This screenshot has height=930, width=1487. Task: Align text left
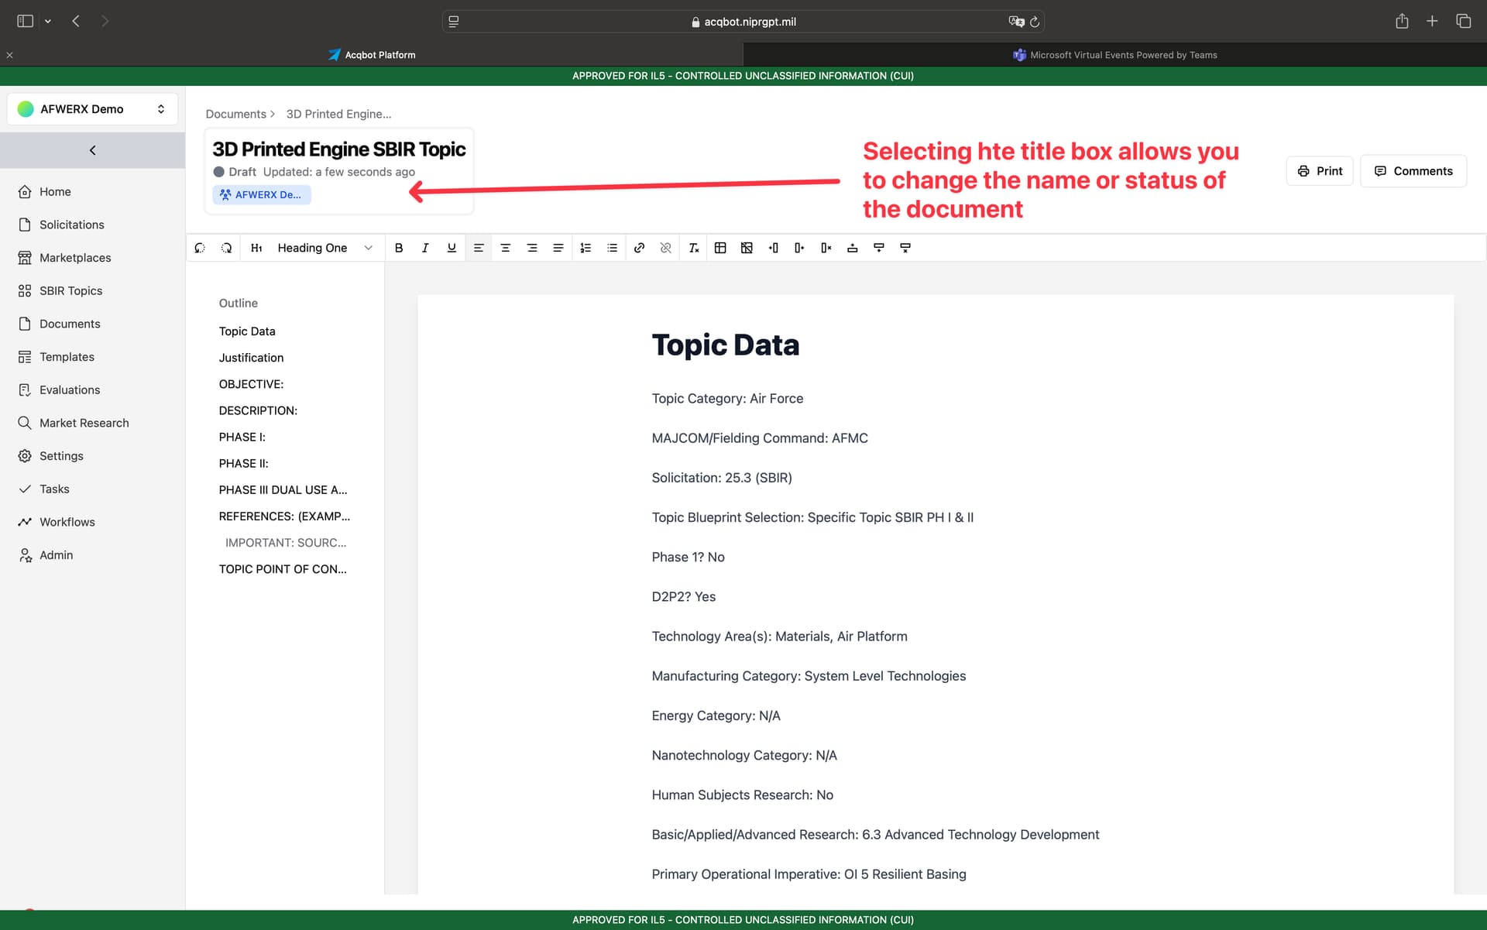pyautogui.click(x=479, y=248)
